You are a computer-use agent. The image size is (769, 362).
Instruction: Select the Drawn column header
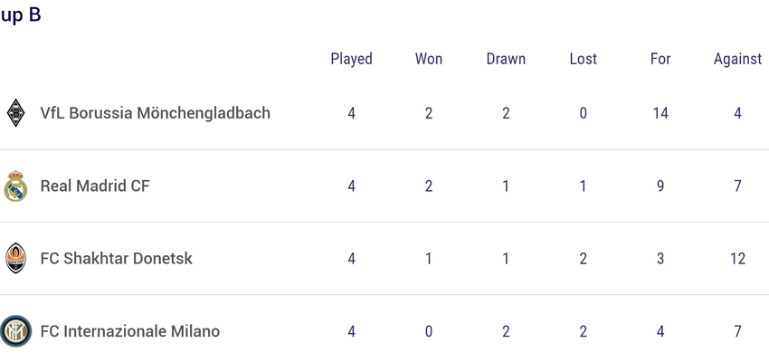506,59
